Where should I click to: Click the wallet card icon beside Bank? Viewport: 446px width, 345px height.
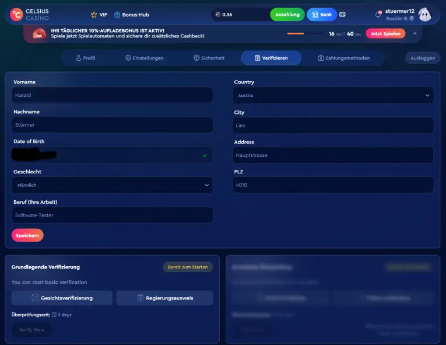342,15
